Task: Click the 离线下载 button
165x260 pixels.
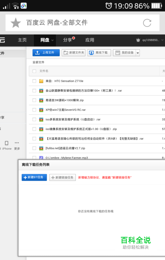Action: (99, 53)
